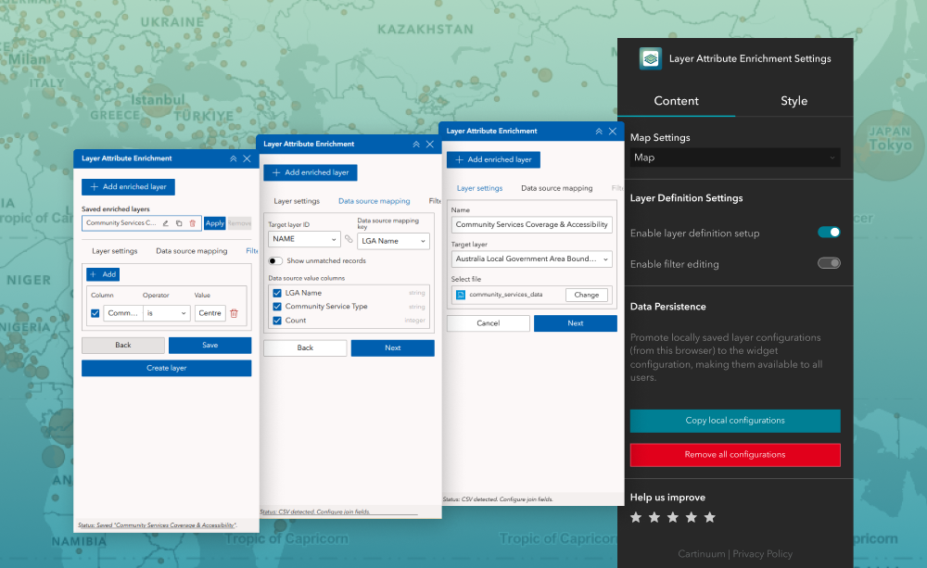Open the Target layer ID dropdown
This screenshot has height=568, width=927.
tap(302, 239)
